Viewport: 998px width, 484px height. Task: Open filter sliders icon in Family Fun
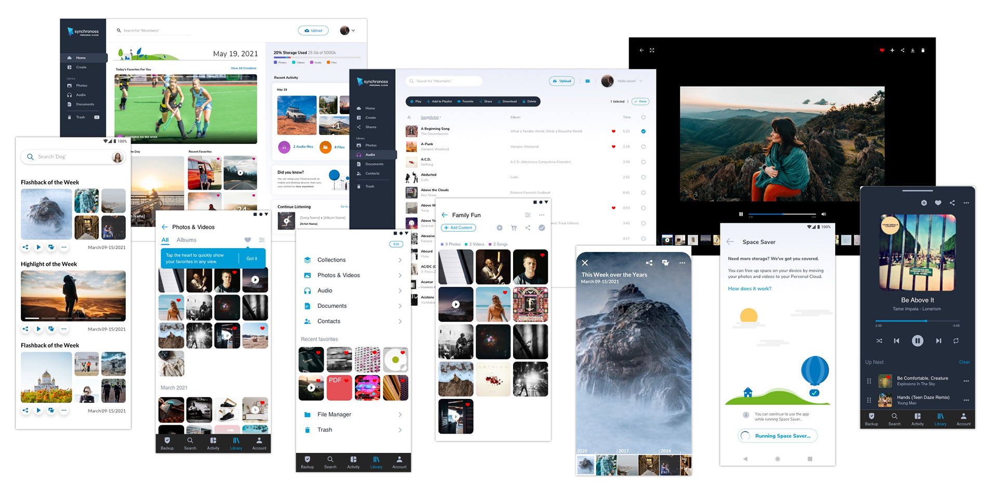pyautogui.click(x=528, y=215)
